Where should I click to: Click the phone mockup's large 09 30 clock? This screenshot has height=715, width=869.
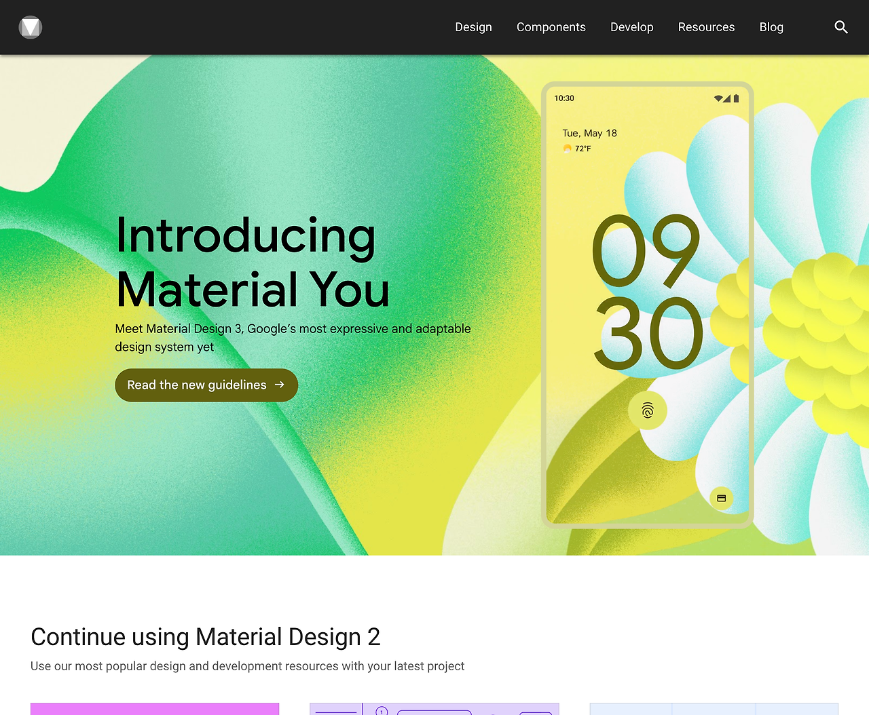tap(647, 292)
